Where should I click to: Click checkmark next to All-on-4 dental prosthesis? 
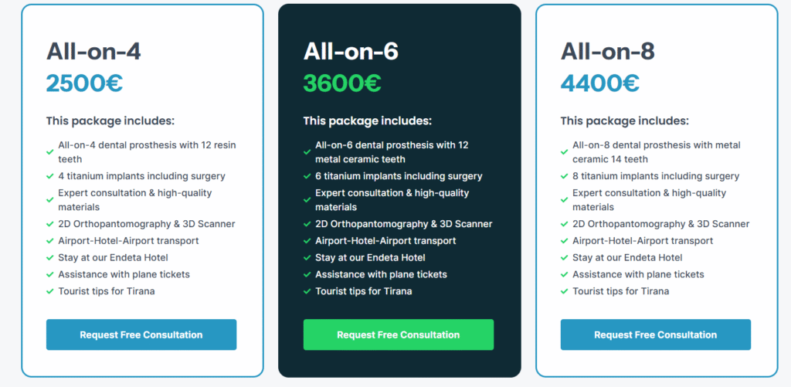[x=50, y=152]
